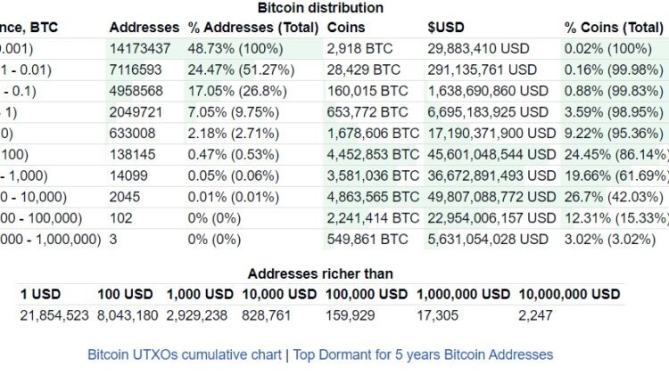
Task: Click the Addresses column header
Action: click(144, 28)
